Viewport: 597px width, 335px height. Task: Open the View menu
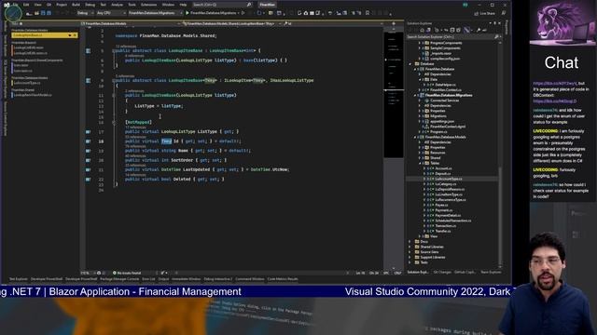tap(37, 5)
